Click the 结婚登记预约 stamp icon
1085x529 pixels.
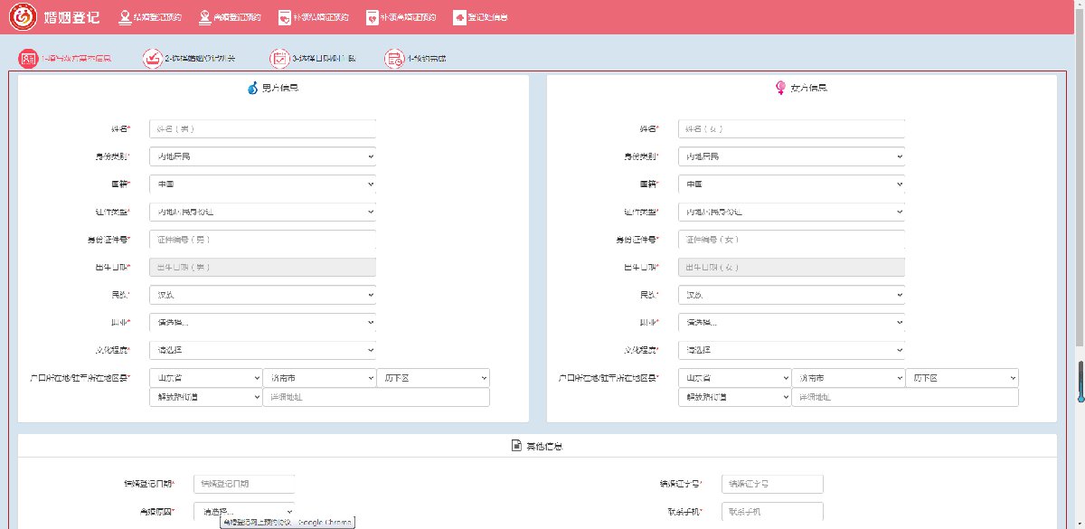(125, 17)
